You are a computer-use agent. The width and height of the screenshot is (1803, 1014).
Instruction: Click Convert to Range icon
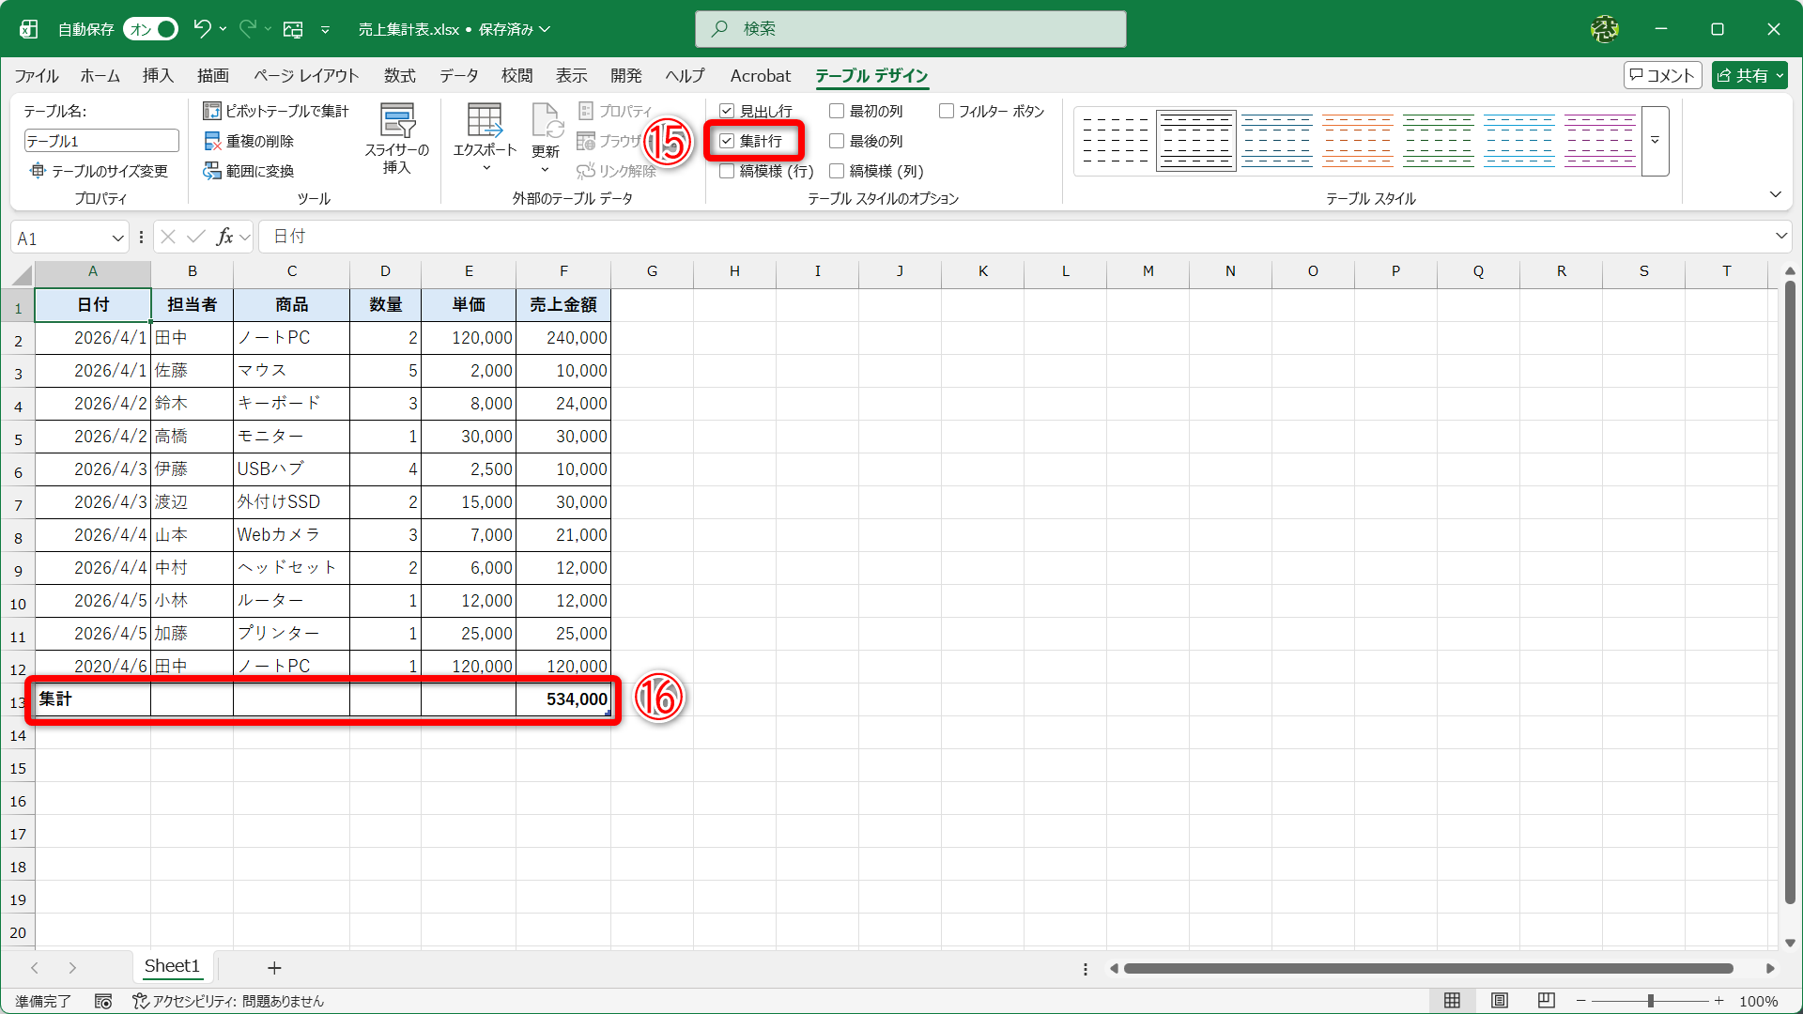tap(212, 171)
